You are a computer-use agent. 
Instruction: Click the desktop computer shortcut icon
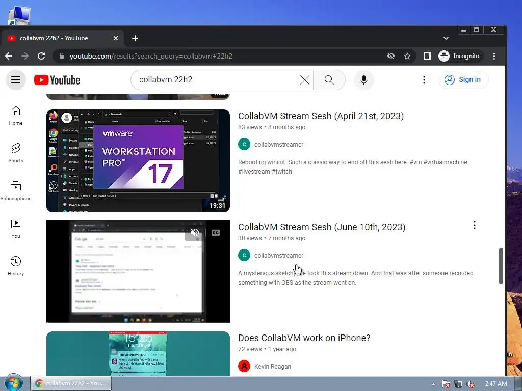[x=19, y=16]
